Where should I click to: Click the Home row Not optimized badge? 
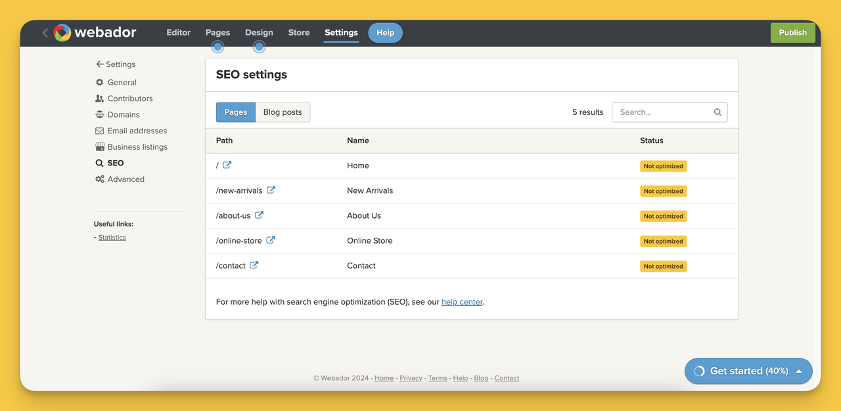pos(664,166)
